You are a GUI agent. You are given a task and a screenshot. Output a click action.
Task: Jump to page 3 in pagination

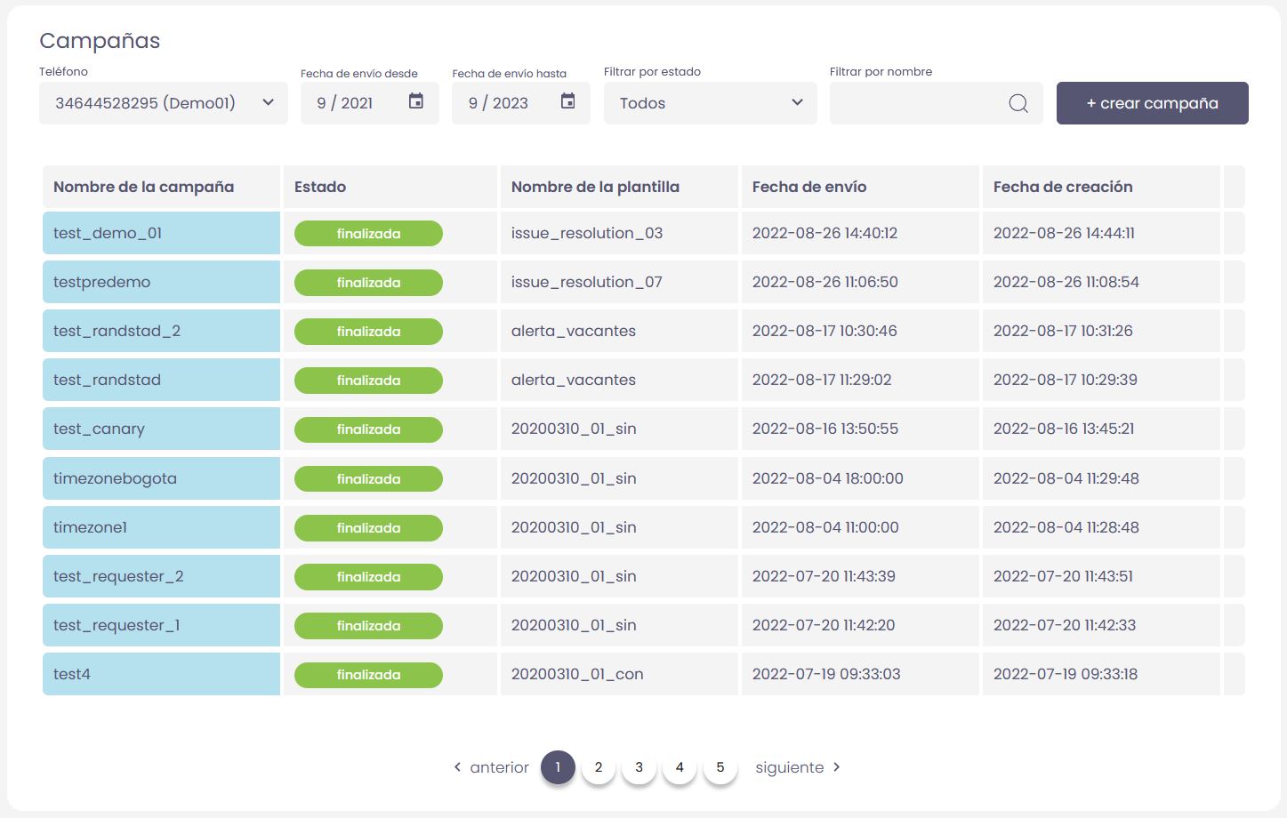(x=639, y=767)
